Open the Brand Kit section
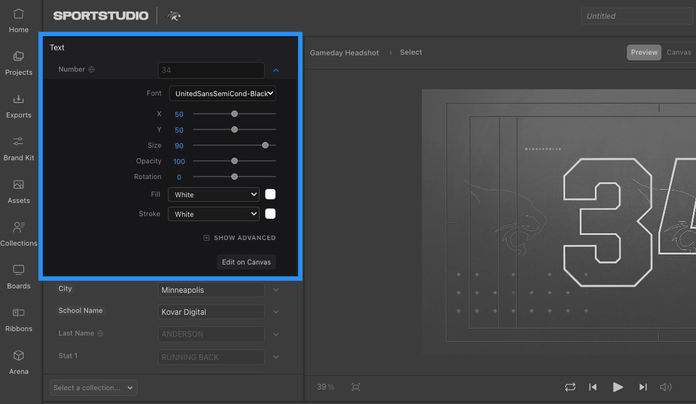696x404 pixels. tap(19, 149)
